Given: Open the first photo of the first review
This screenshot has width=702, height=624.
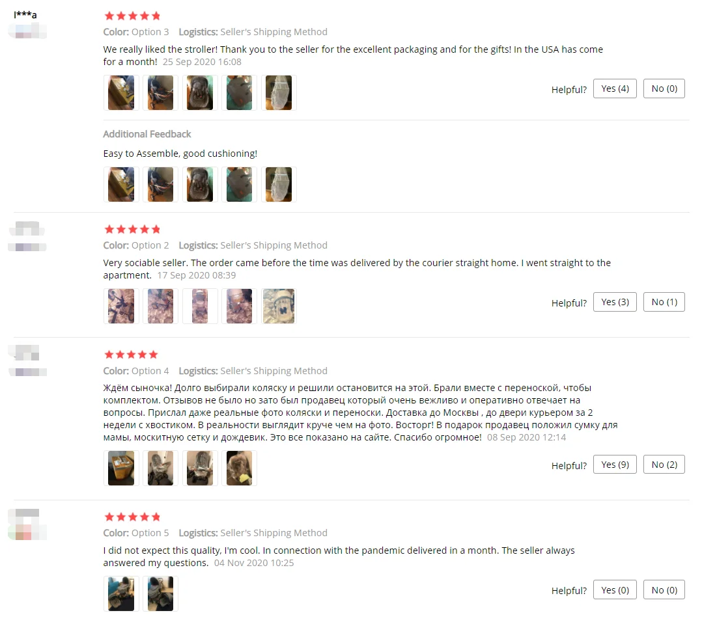Looking at the screenshot, I should pyautogui.click(x=121, y=92).
